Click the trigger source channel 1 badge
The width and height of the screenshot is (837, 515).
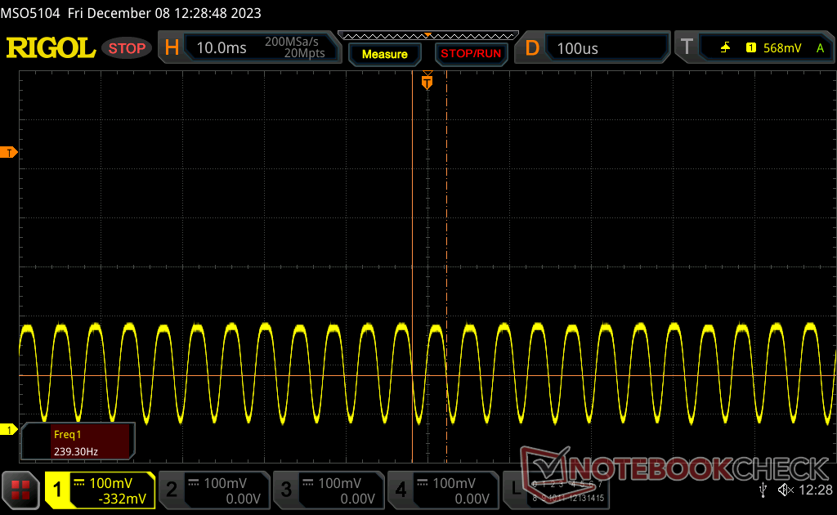click(x=751, y=48)
